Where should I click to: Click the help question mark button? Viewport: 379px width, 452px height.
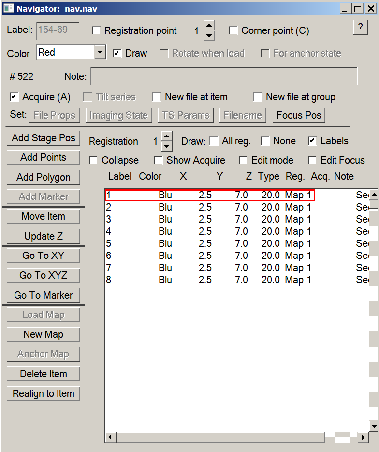point(360,28)
